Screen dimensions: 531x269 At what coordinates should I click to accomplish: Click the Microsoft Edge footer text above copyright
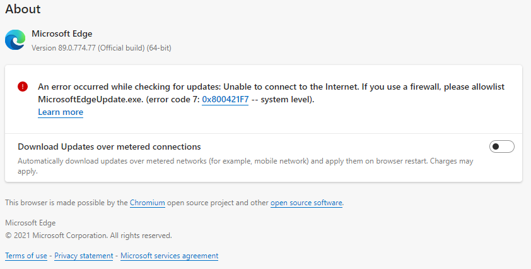[30, 223]
